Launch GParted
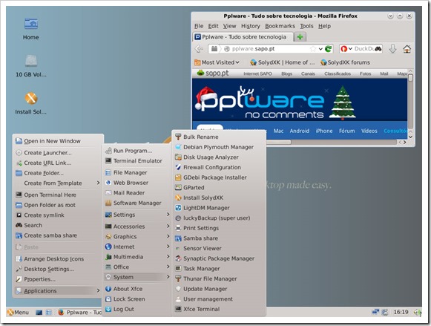Screen dimensions: 431x326 [219, 188]
